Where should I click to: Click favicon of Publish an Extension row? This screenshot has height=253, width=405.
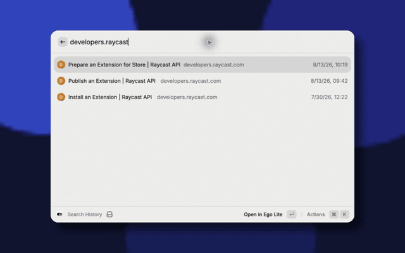[x=61, y=81]
